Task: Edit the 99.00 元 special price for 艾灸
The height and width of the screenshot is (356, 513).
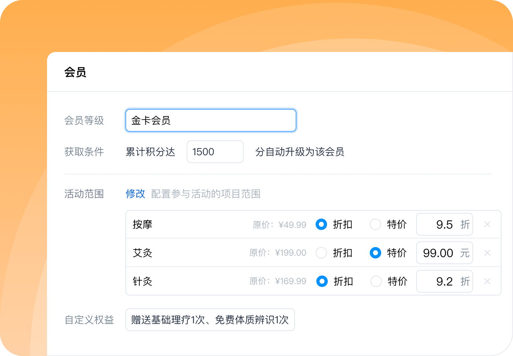Action: tap(444, 253)
